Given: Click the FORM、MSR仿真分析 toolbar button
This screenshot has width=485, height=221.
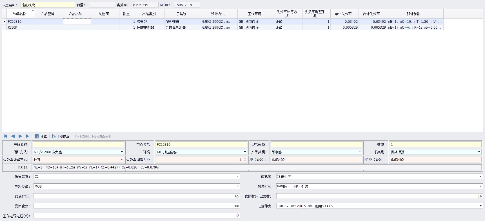Looking at the screenshot, I should [93, 136].
